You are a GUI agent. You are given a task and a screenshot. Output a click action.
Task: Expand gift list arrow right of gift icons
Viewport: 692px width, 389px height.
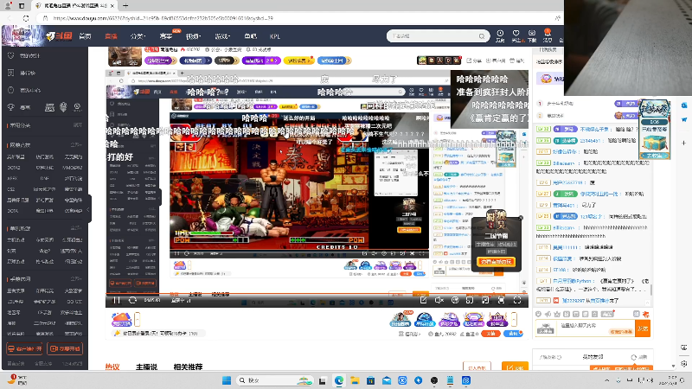[x=514, y=319]
